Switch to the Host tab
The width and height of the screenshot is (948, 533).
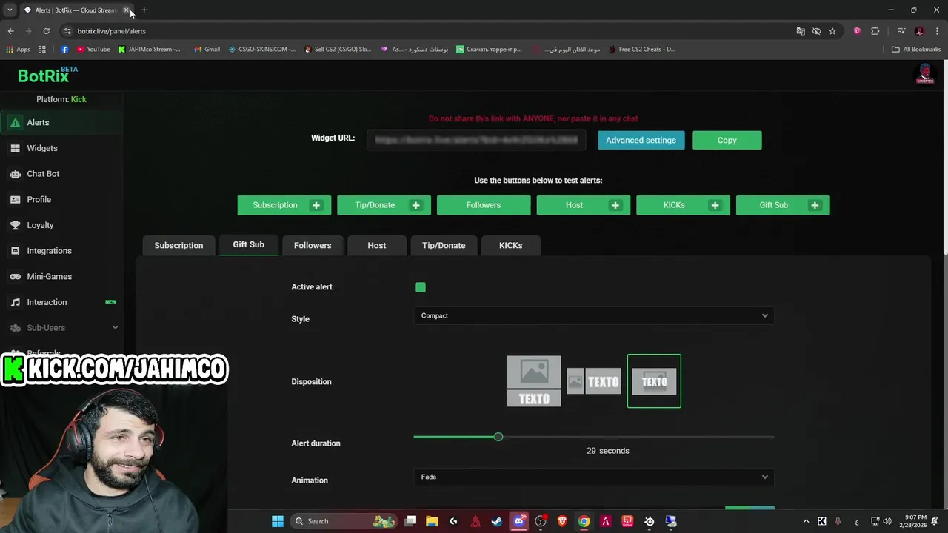[x=377, y=245]
